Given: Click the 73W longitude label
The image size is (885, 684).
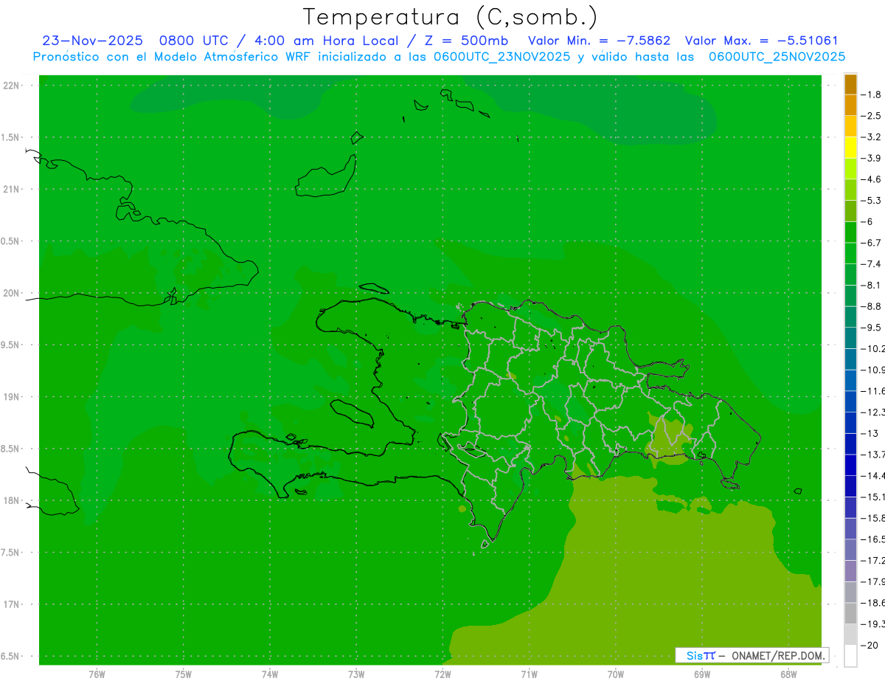Looking at the screenshot, I should tap(356, 674).
